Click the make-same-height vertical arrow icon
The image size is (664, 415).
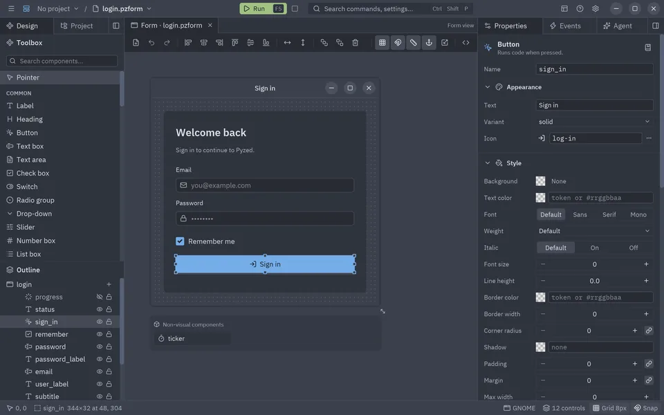point(303,42)
